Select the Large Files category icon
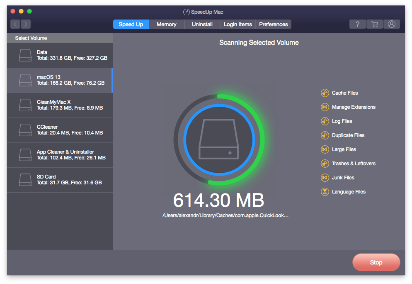Viewport: 412px width, 284px height. 325,149
